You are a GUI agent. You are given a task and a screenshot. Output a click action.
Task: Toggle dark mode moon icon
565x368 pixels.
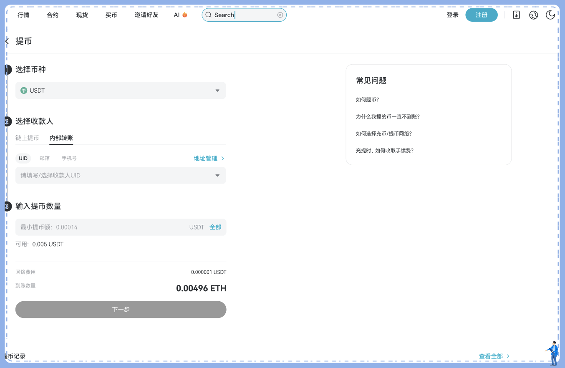[x=550, y=15]
